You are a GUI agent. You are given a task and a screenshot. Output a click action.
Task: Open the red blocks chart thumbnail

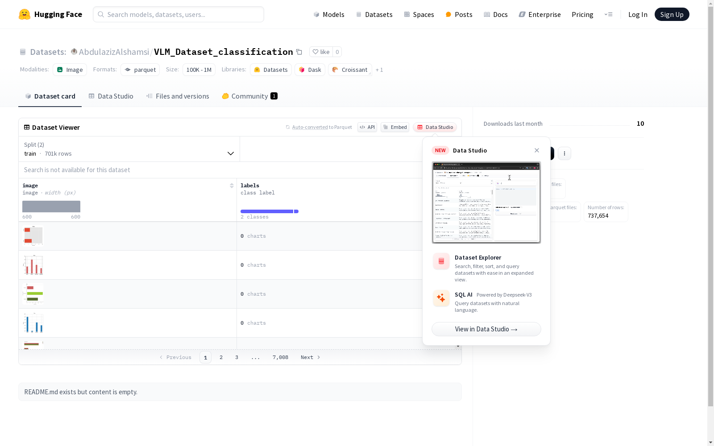(33, 236)
